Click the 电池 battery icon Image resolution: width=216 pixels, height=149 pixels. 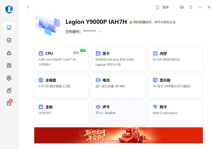(98, 80)
